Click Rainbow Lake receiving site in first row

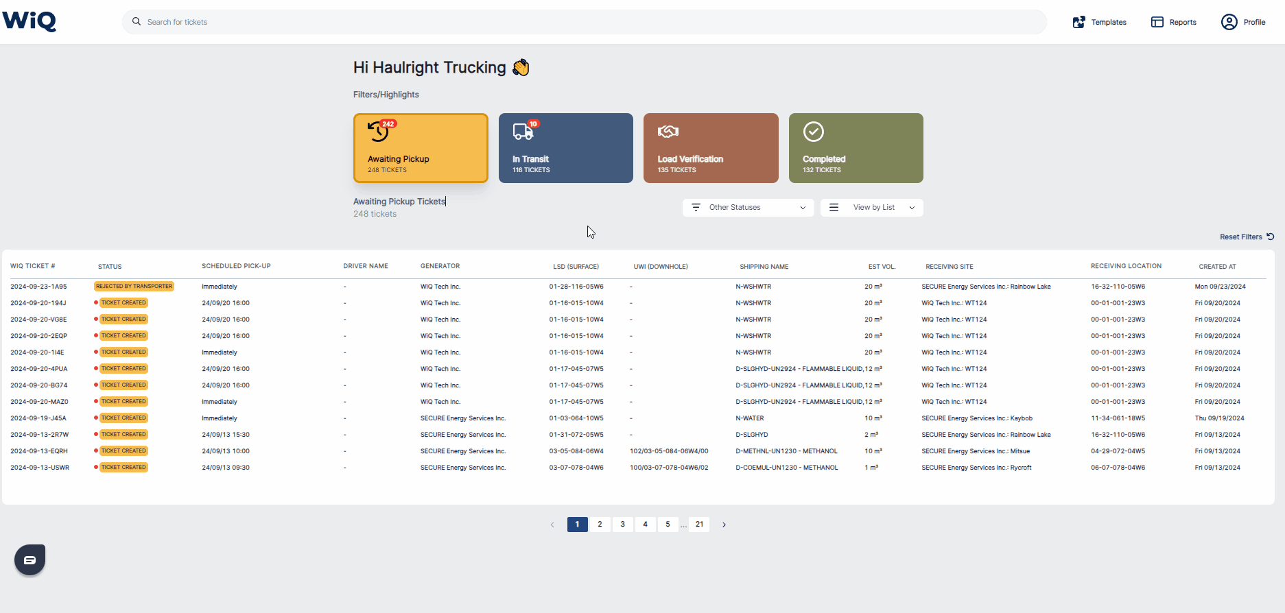click(x=986, y=287)
